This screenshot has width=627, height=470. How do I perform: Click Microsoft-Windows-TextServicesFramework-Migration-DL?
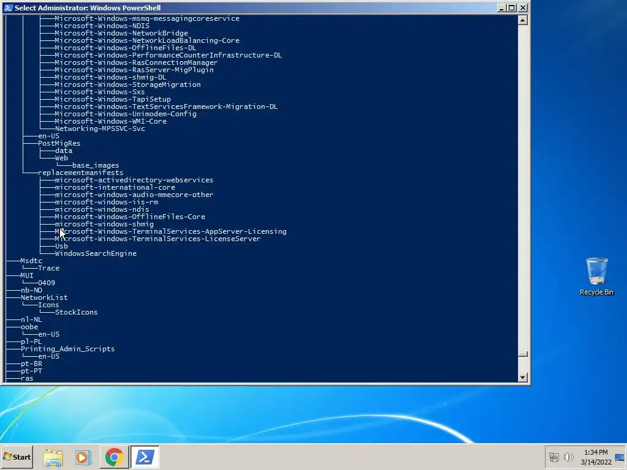(x=166, y=106)
